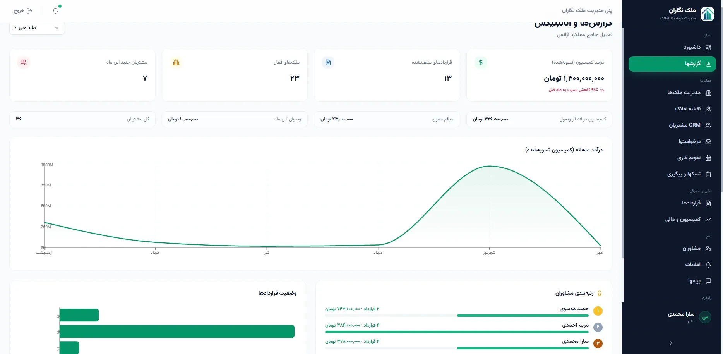
Task: Click the مدیریت ملک‌ها building icon
Action: click(x=708, y=93)
